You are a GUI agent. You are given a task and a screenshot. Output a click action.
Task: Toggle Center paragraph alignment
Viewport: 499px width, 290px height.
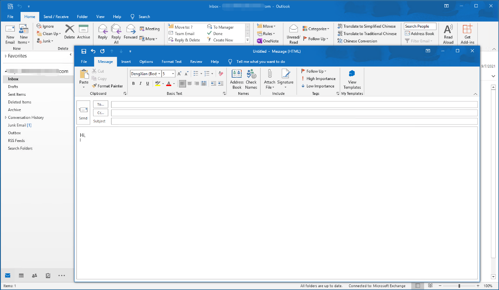tap(189, 84)
